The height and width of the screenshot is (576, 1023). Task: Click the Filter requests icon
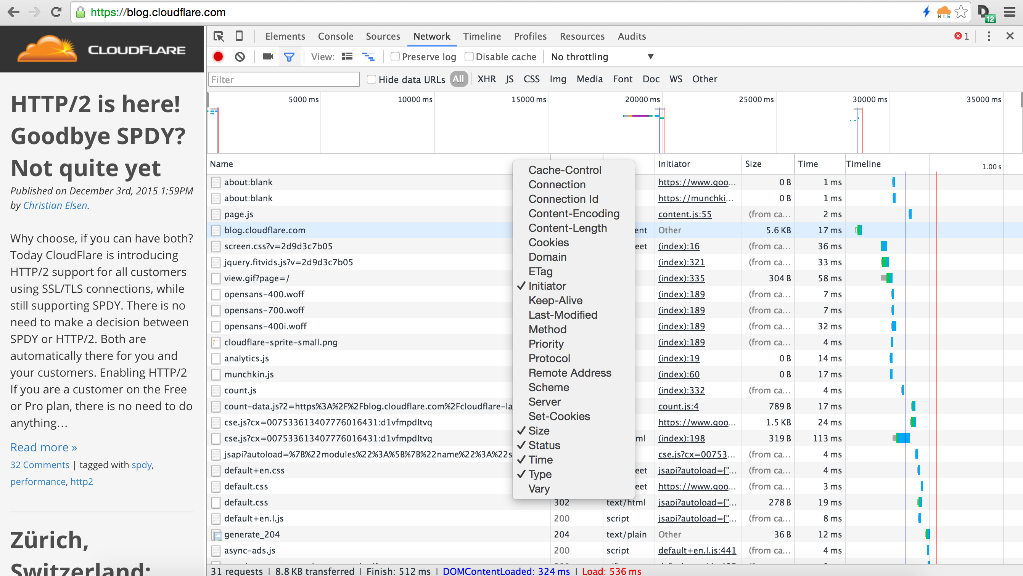(x=288, y=57)
